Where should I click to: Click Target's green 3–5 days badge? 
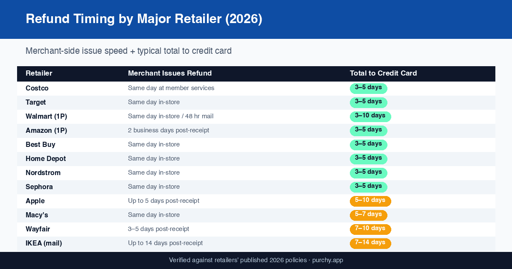[369, 102]
